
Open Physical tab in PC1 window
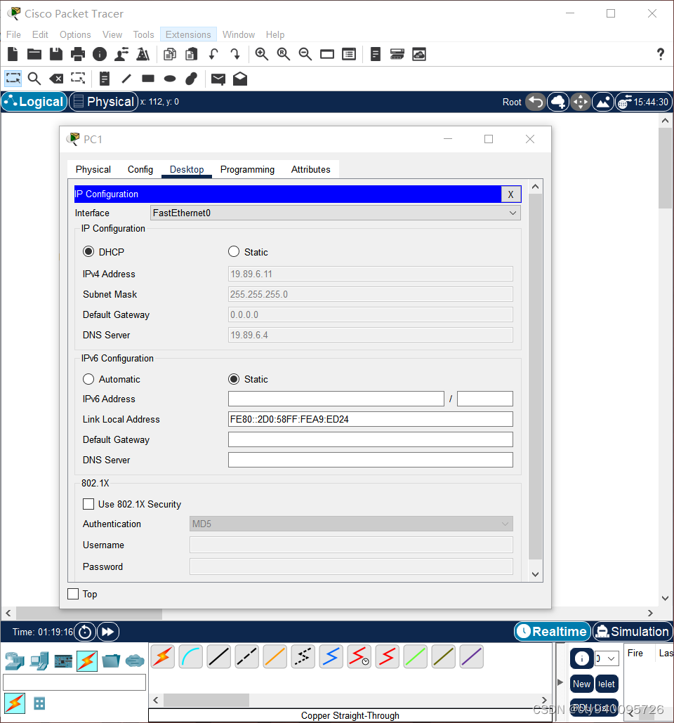click(93, 169)
